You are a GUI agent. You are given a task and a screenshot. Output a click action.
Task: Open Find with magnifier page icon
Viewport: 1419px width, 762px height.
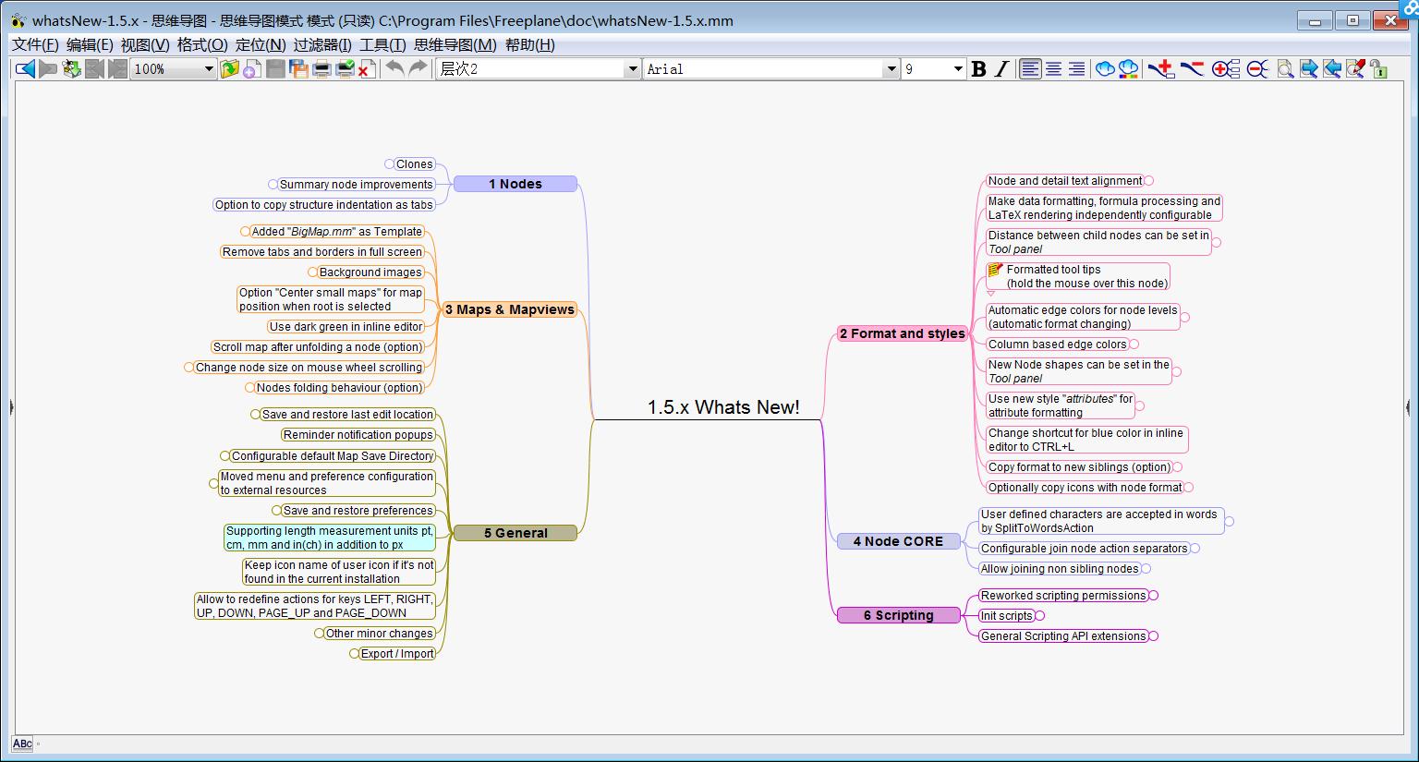coord(1285,68)
